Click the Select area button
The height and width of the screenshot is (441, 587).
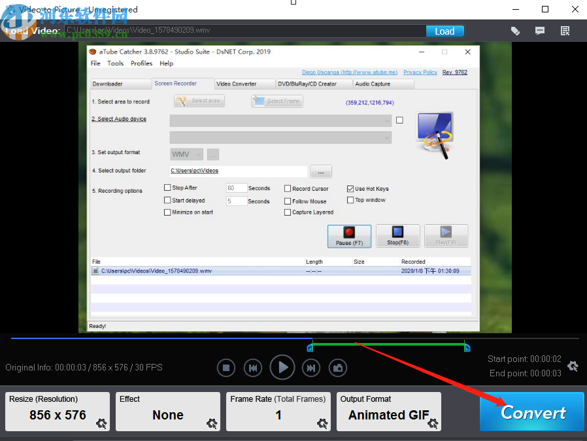[199, 101]
